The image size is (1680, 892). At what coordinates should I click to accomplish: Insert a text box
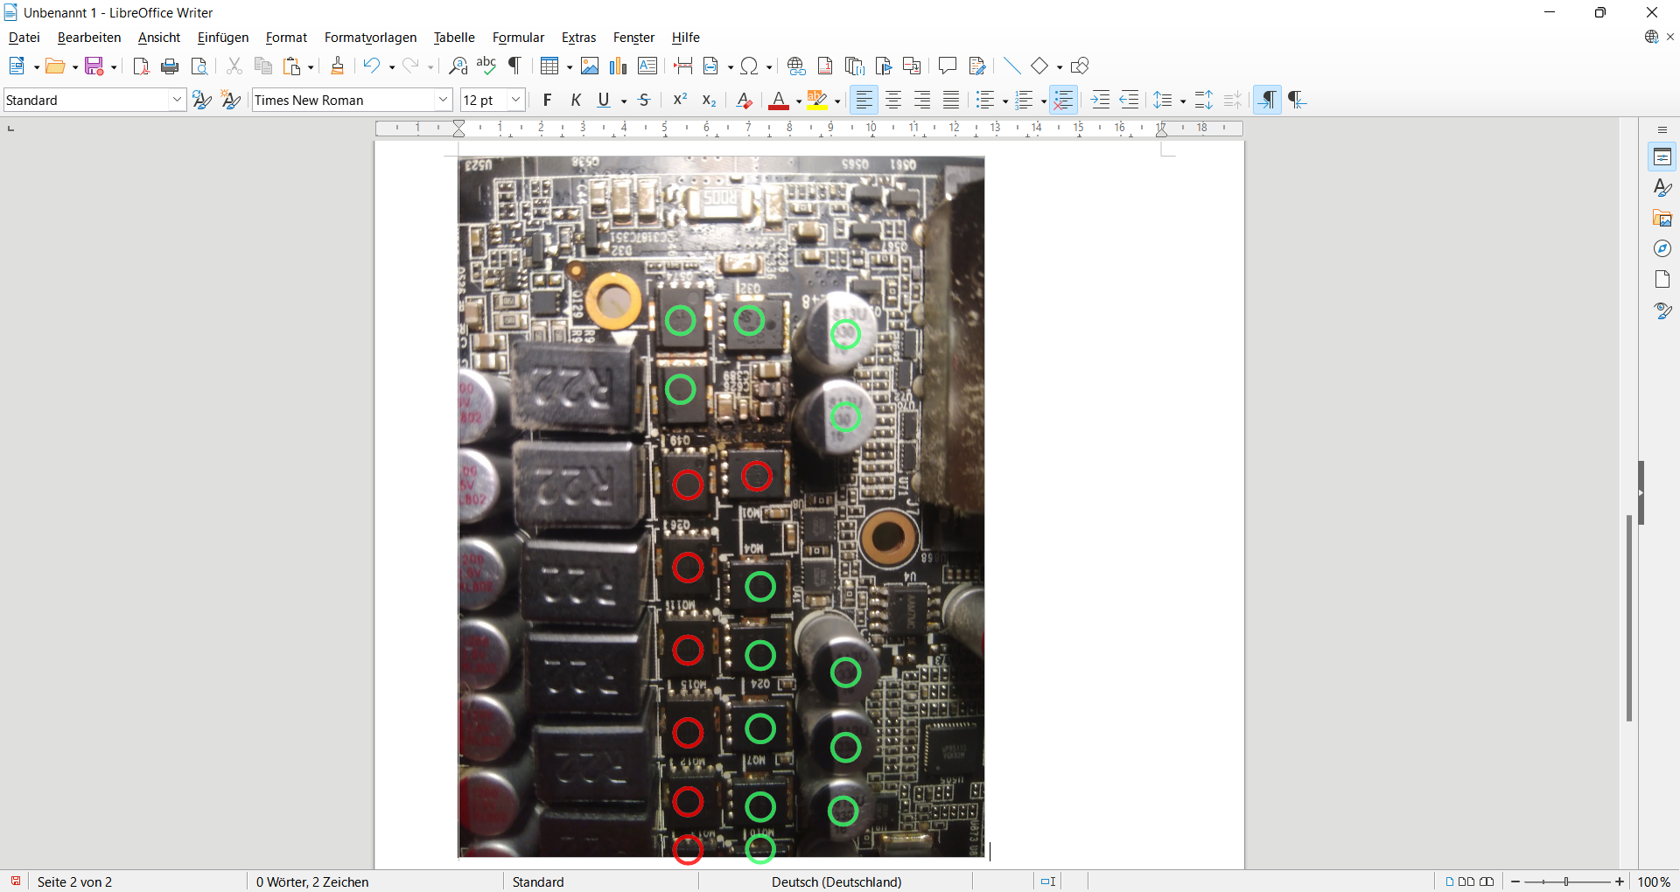(x=647, y=66)
